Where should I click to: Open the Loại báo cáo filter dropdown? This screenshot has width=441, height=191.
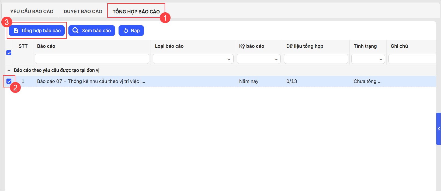click(x=229, y=59)
